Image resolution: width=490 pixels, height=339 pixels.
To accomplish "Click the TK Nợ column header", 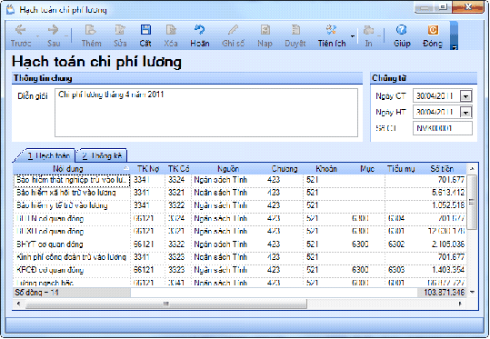I will click(x=148, y=169).
